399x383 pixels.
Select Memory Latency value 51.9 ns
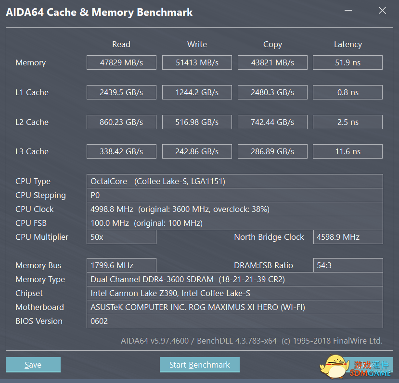[x=348, y=62]
